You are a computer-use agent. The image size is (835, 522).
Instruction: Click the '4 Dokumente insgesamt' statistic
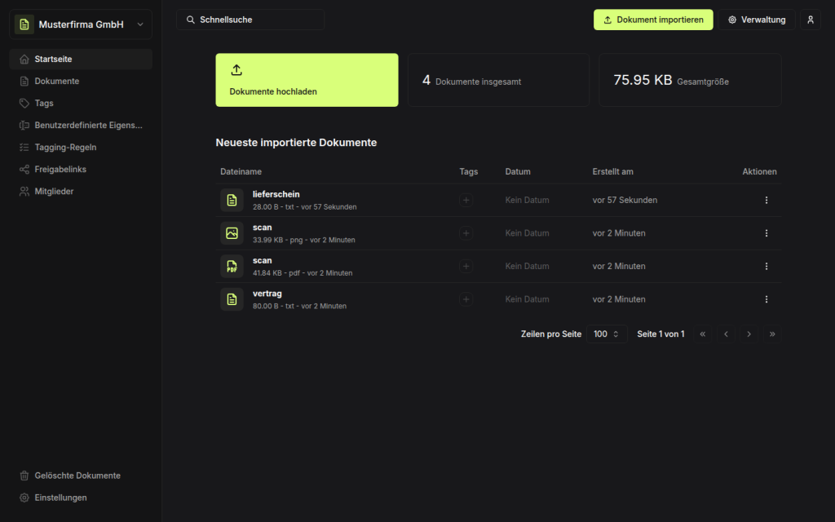(x=498, y=80)
